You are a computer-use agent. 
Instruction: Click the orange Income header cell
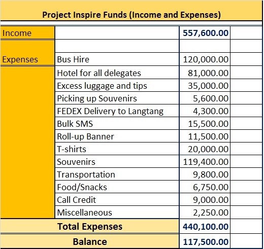[x=27, y=33]
